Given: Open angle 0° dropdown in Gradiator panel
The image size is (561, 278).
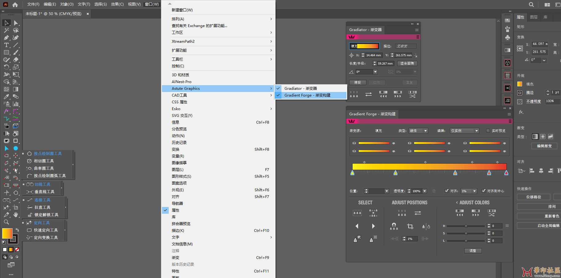Looking at the screenshot, I should tap(375, 72).
